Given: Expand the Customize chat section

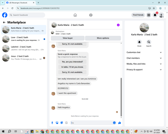Looking at the screenshot, I should tap(144, 52).
